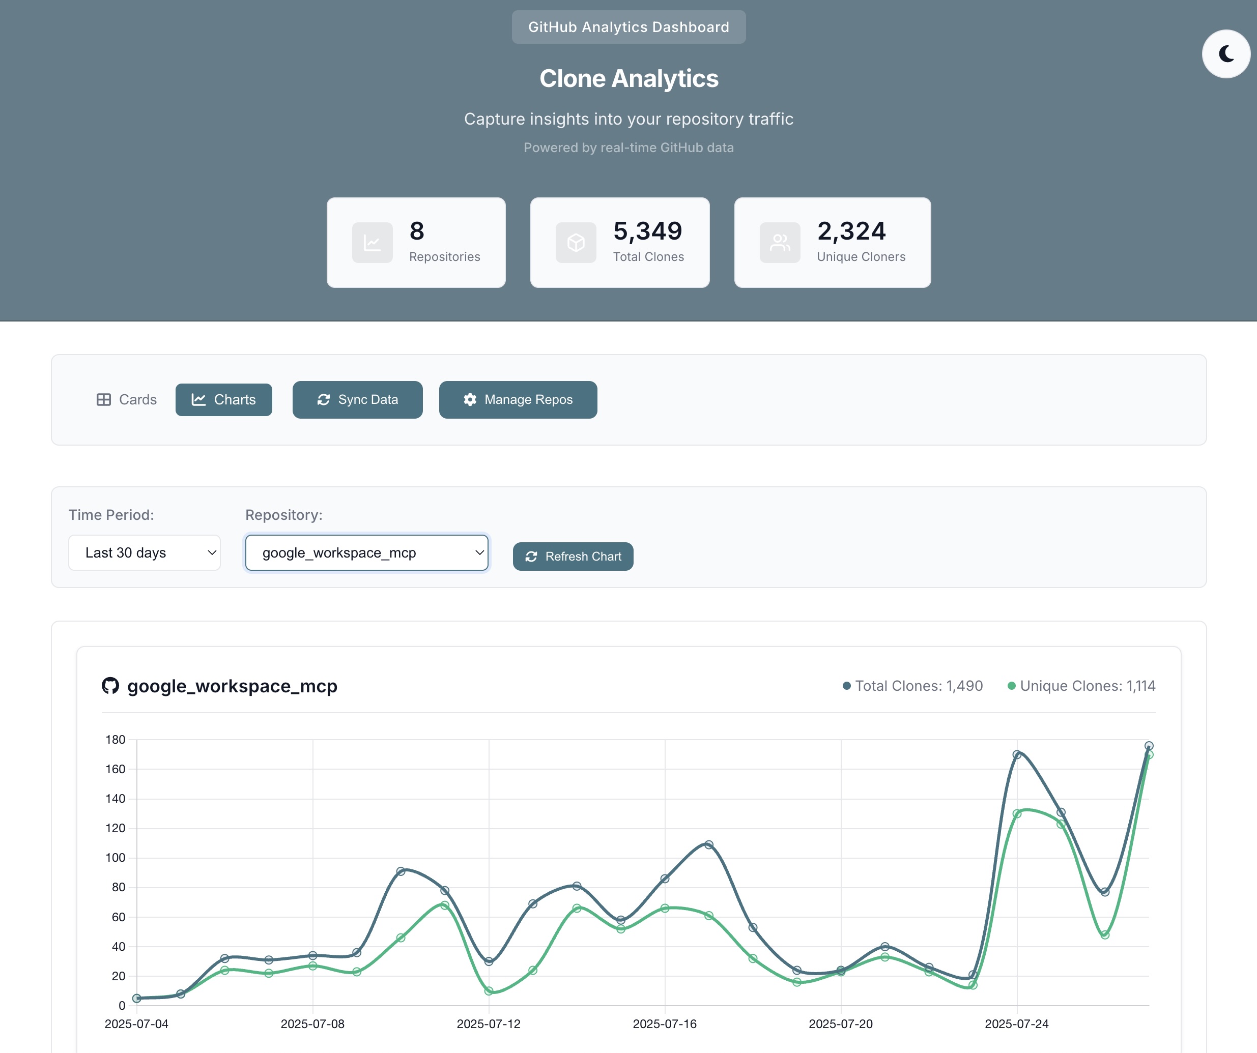This screenshot has height=1053, width=1257.
Task: Click the Time Period label
Action: click(x=111, y=515)
